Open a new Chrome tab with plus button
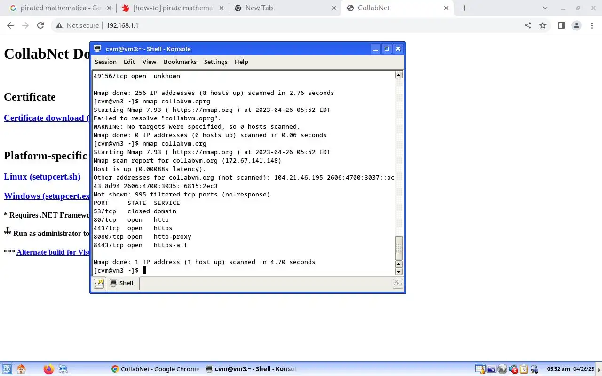 [x=464, y=8]
